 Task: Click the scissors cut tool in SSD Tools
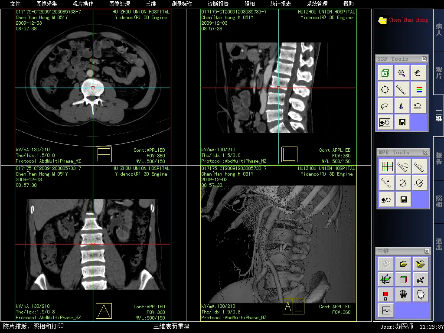coord(402,106)
